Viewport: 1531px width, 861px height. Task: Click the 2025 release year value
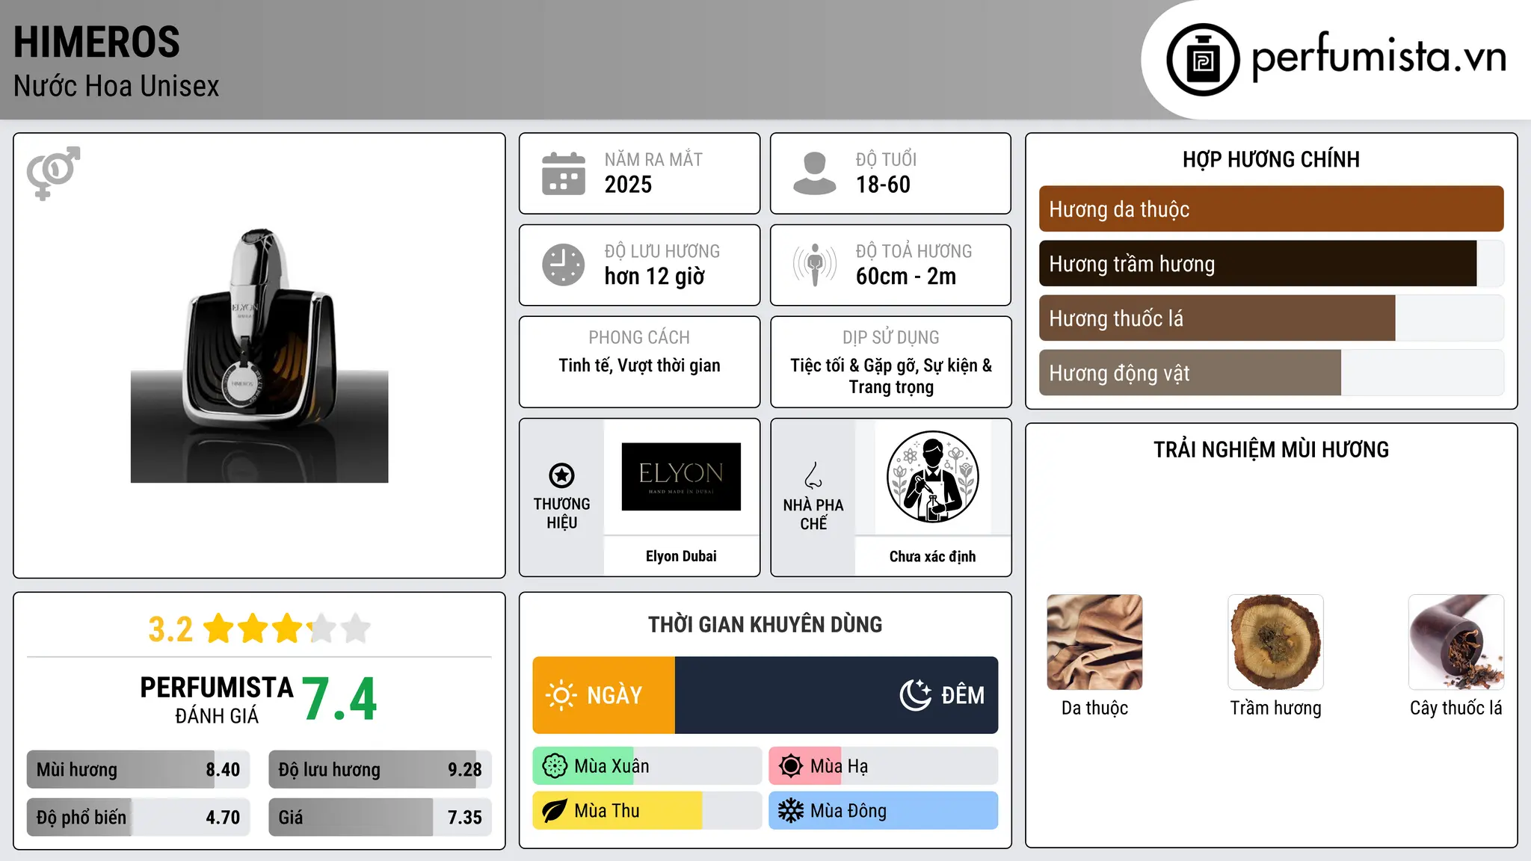[628, 185]
